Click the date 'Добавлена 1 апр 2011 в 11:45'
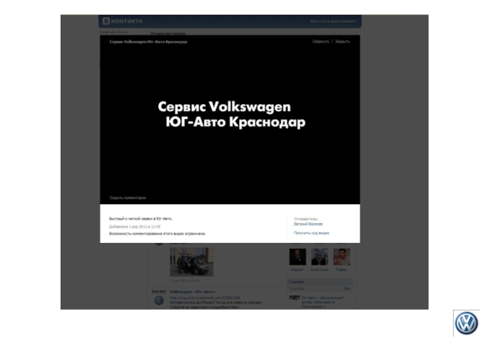502x347 pixels. tap(134, 227)
